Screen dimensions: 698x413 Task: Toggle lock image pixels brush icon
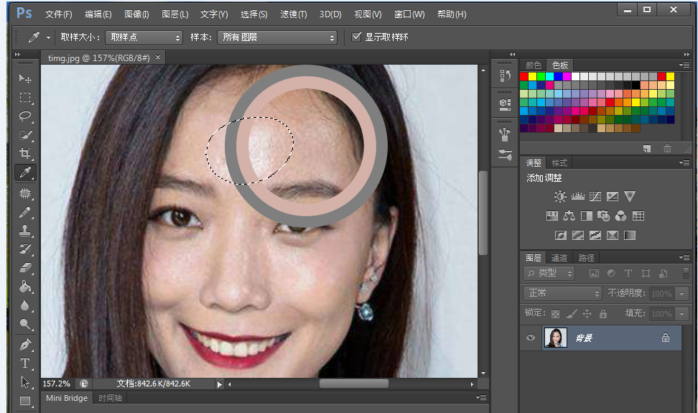571,314
